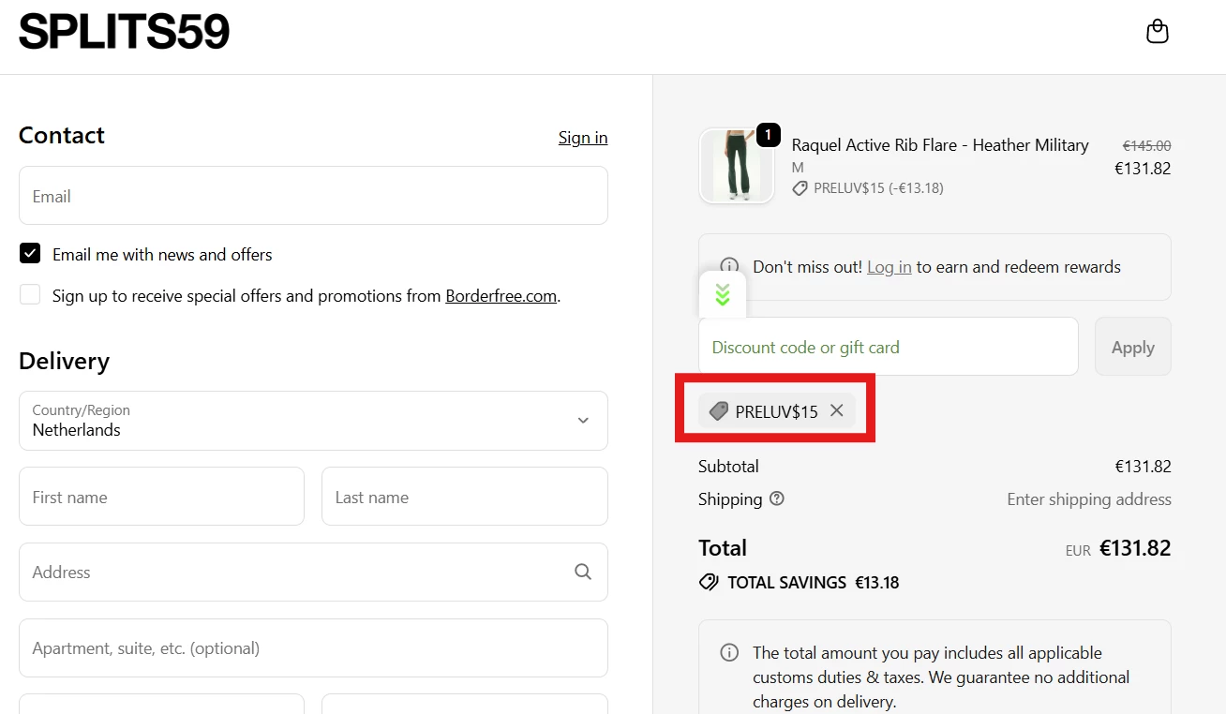
Task: Click into the Last name field
Action: tap(464, 497)
